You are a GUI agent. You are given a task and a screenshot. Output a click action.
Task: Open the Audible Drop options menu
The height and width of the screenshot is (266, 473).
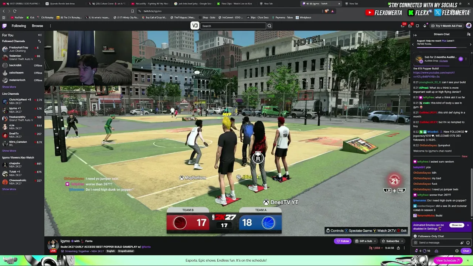[466, 59]
